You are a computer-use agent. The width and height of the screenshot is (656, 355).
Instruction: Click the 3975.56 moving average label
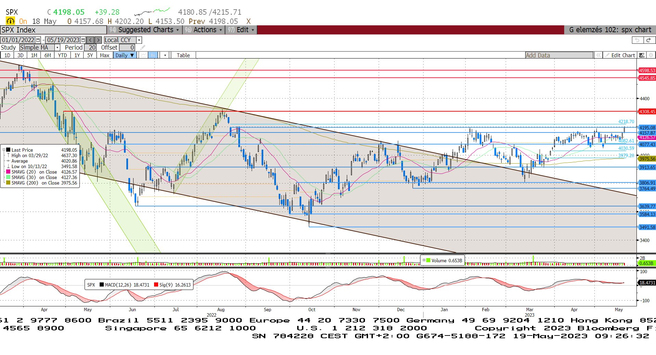[647, 159]
